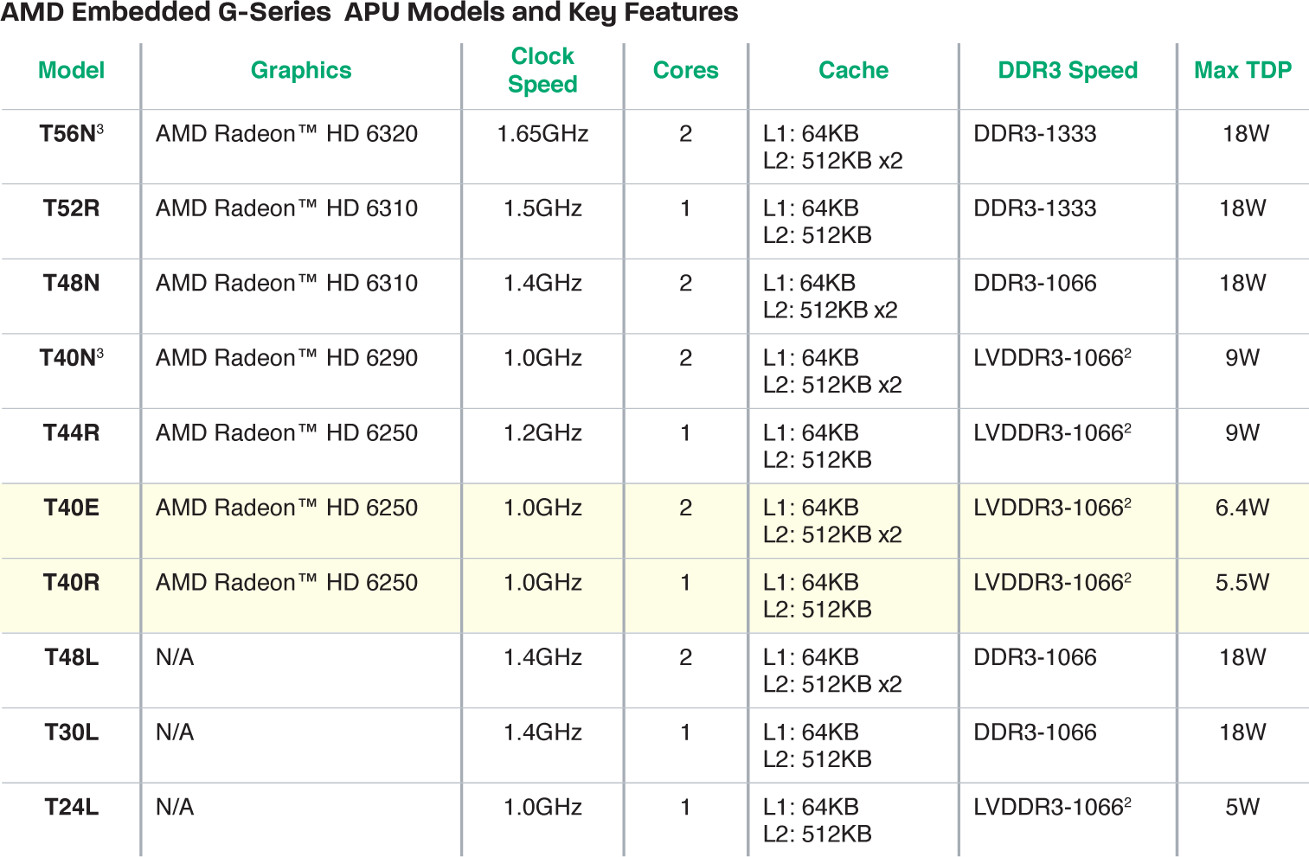
Task: Click the T30L model cell
Action: pos(71,732)
